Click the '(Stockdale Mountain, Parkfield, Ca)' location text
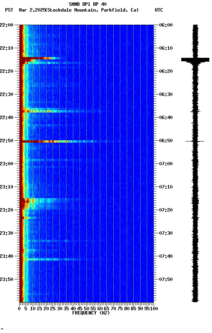Screen dimensions: 212x333 (x=92, y=10)
